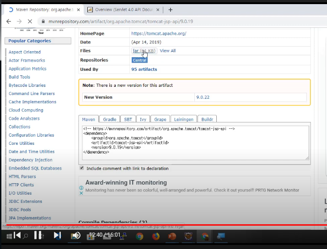
Task: Open Actor Frameworks category
Action: pyautogui.click(x=27, y=60)
